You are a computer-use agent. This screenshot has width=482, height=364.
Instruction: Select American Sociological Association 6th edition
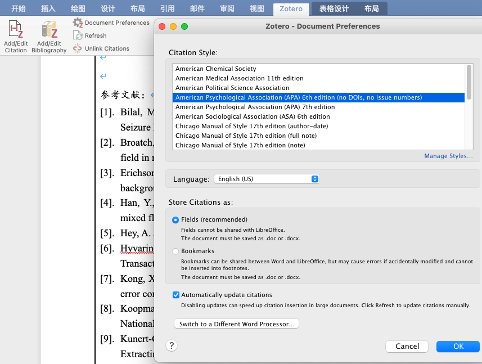pyautogui.click(x=318, y=116)
